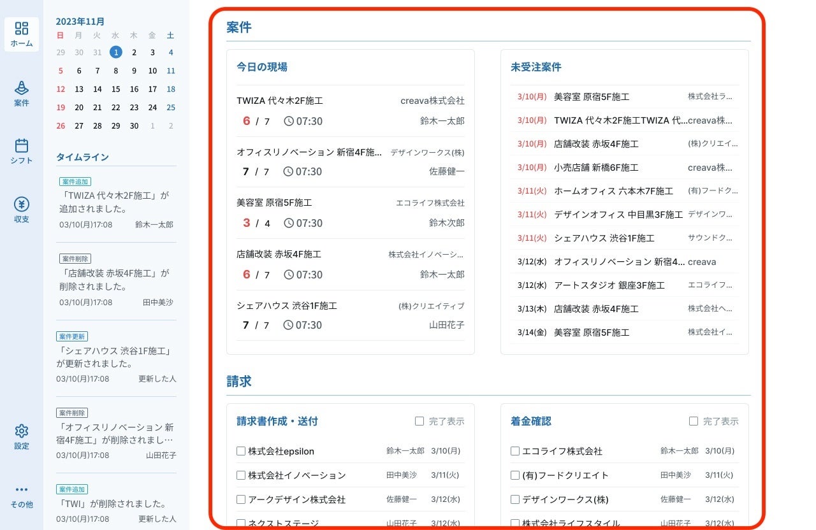
Task: Select today's date 1 in calendar
Action: pyautogui.click(x=115, y=52)
